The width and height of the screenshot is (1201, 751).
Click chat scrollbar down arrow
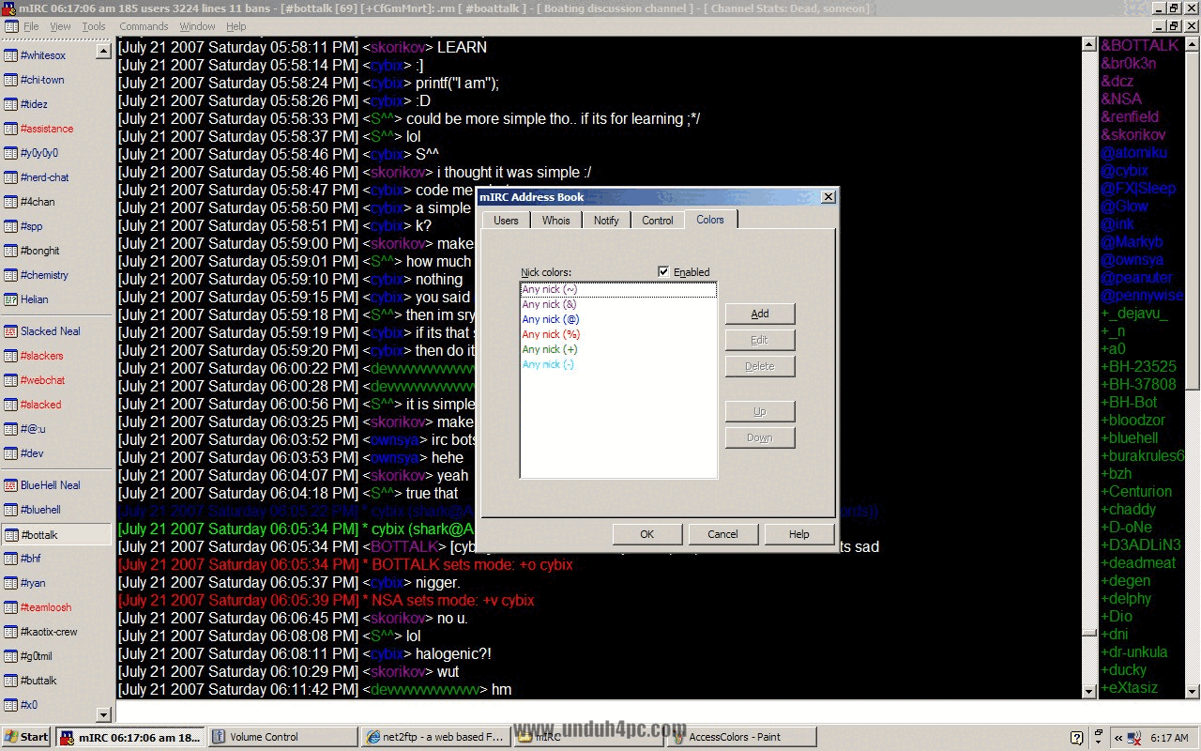(1088, 691)
